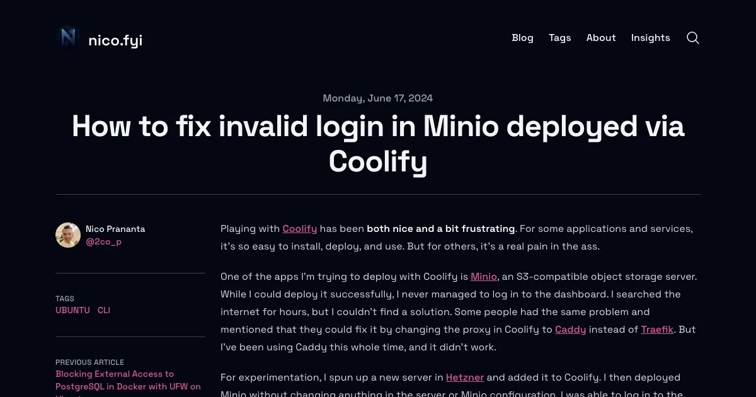
Task: Click Nico Prananta's avatar photo
Action: pos(67,236)
